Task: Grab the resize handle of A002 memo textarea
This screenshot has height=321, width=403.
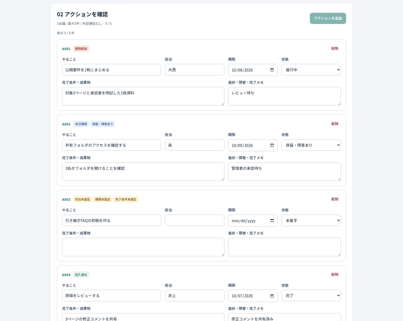Action: [339, 179]
